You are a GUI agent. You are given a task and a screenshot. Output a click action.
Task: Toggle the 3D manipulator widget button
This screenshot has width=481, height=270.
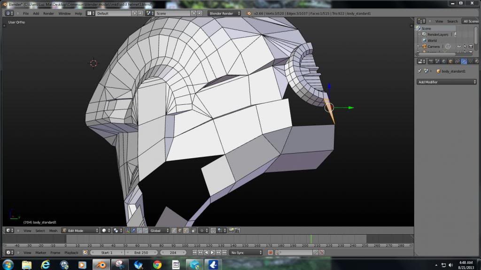(x=128, y=231)
